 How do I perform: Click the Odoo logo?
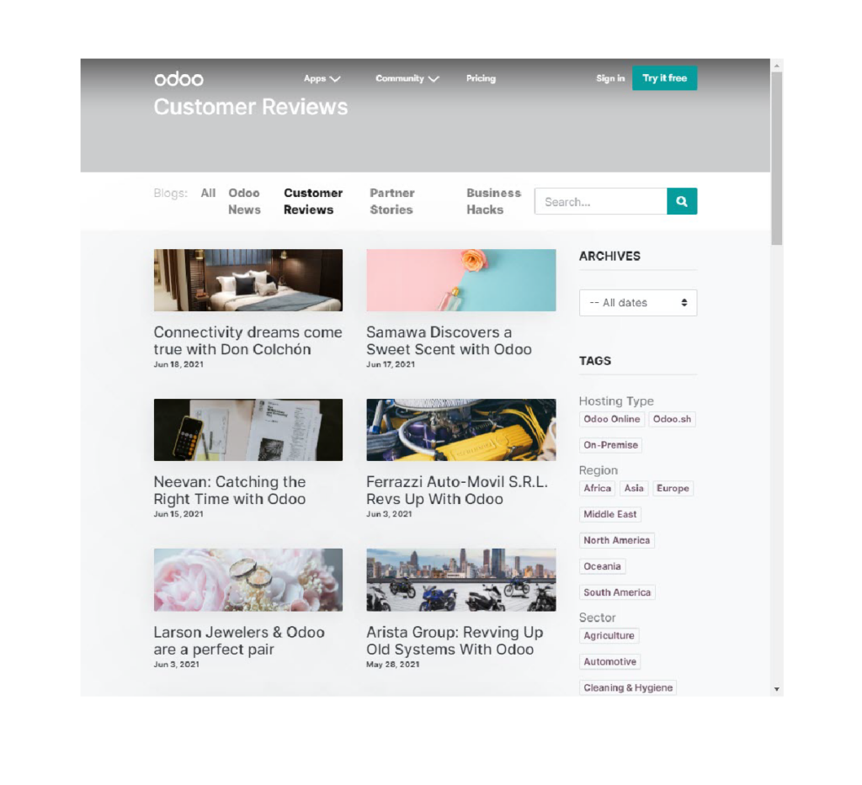tap(178, 79)
